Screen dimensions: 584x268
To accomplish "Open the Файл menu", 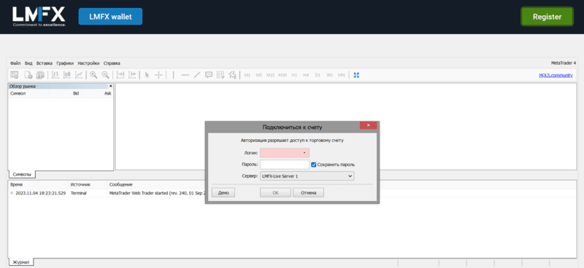I will 15,63.
